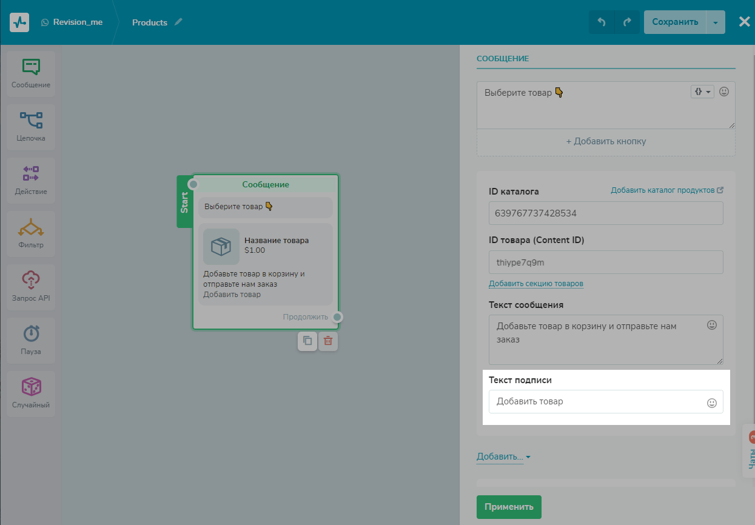The height and width of the screenshot is (525, 755).
Task: Expand the Добавить... dropdown
Action: tap(503, 456)
